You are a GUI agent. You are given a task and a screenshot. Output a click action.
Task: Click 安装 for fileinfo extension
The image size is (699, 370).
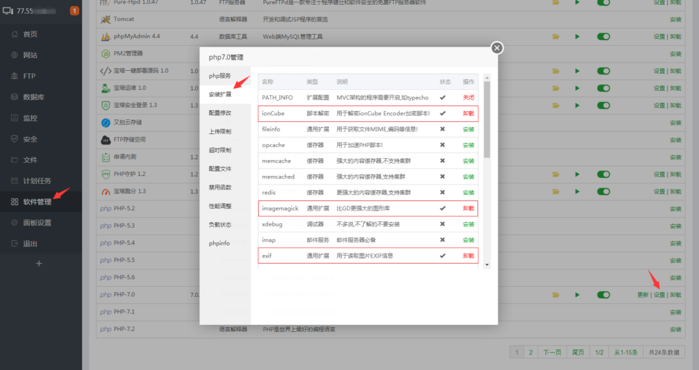point(468,129)
